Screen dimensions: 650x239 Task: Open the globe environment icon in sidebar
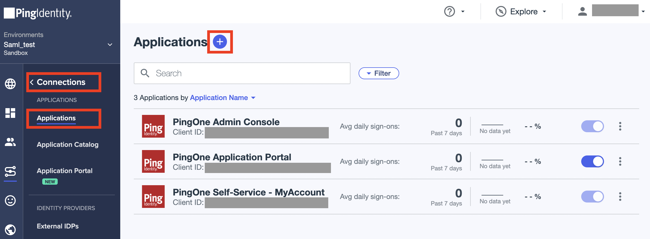click(10, 84)
